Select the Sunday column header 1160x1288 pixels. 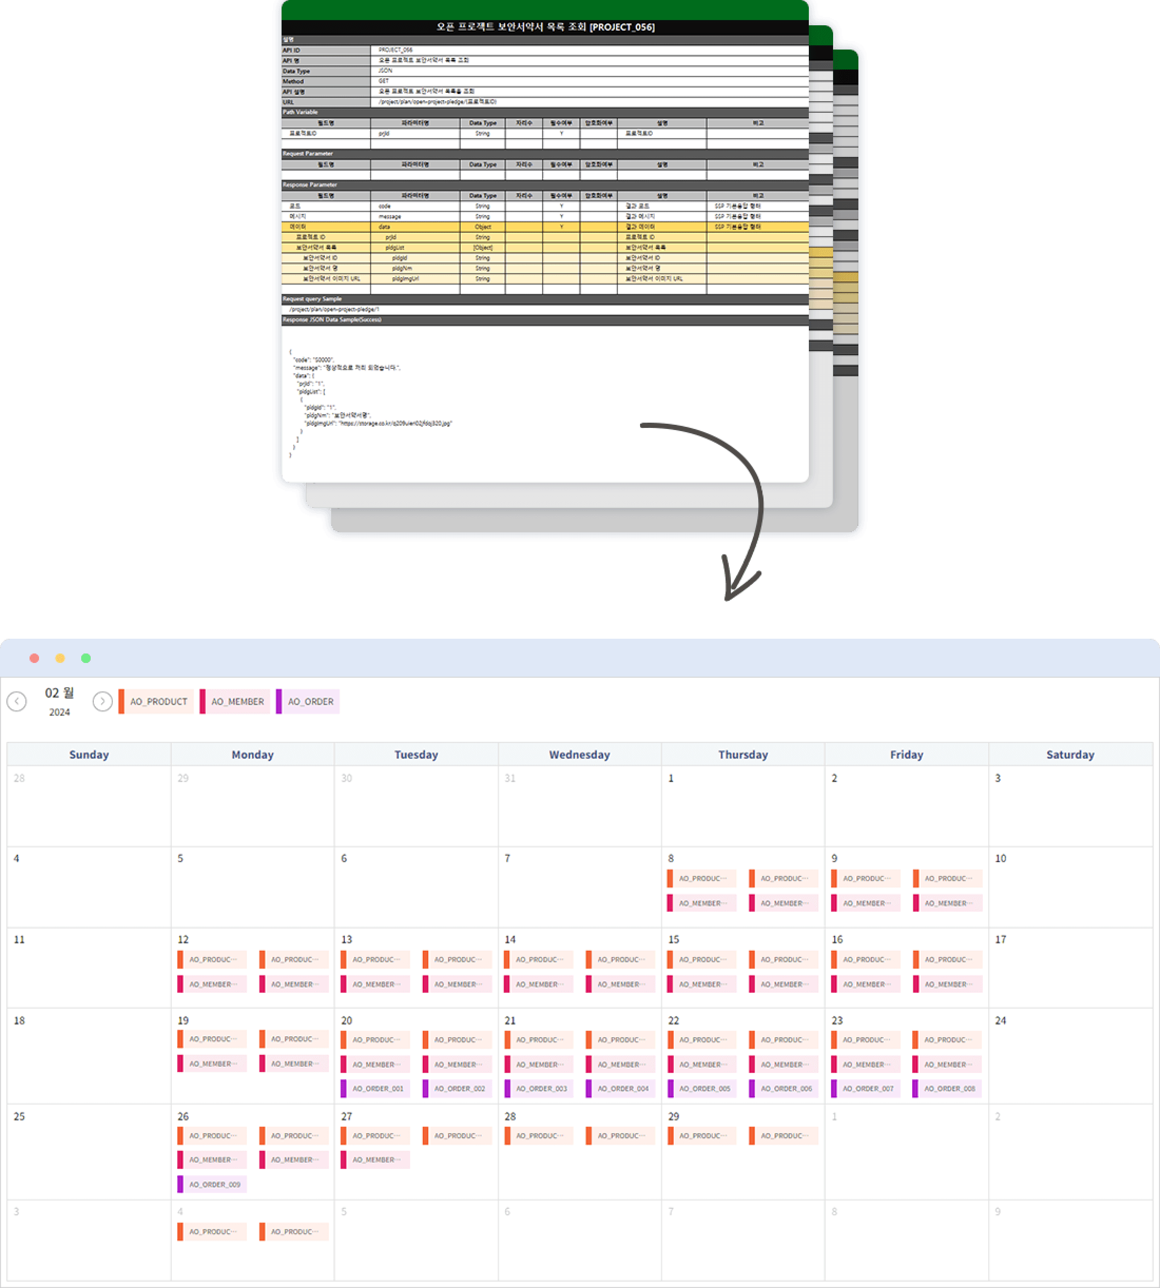89,754
